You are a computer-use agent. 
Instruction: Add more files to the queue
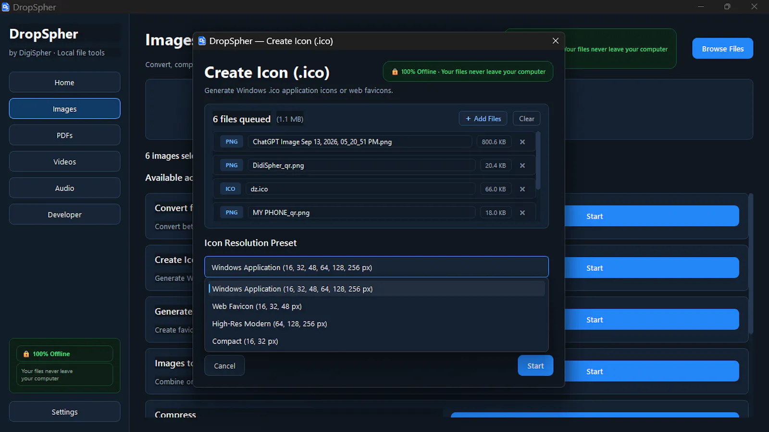pyautogui.click(x=483, y=119)
